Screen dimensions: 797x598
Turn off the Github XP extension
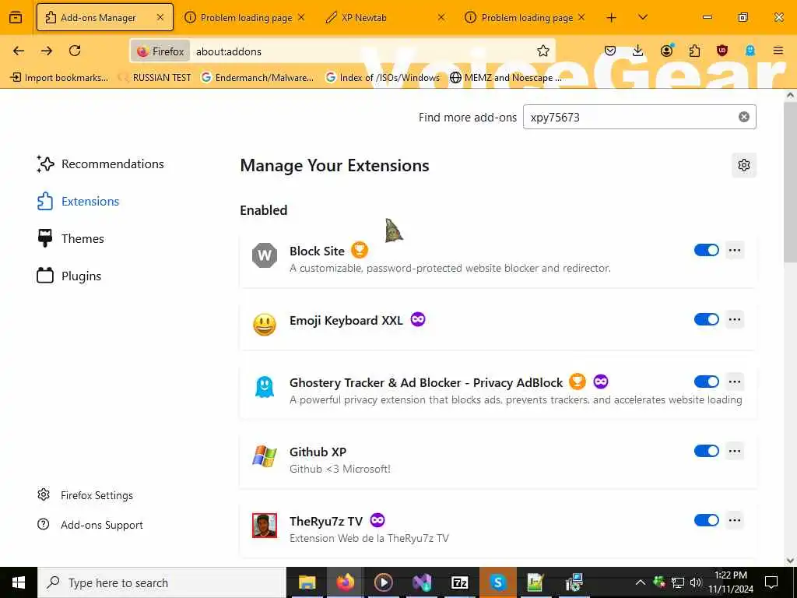click(707, 451)
